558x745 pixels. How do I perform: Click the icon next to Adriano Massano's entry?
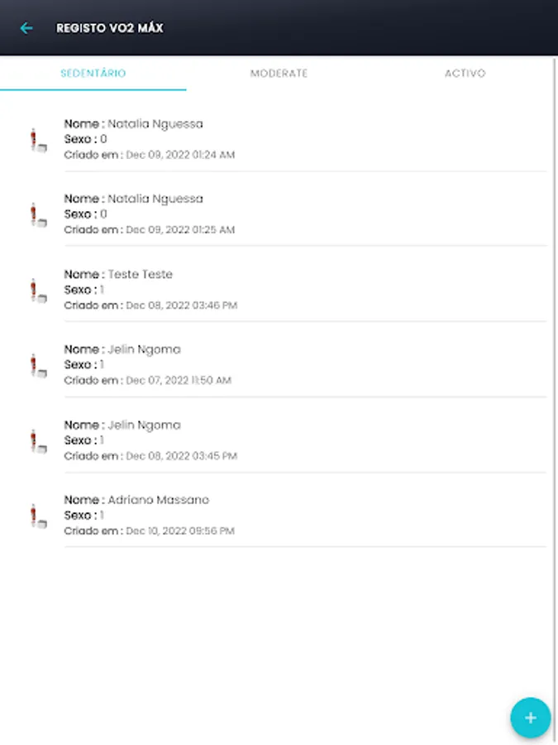pos(36,515)
